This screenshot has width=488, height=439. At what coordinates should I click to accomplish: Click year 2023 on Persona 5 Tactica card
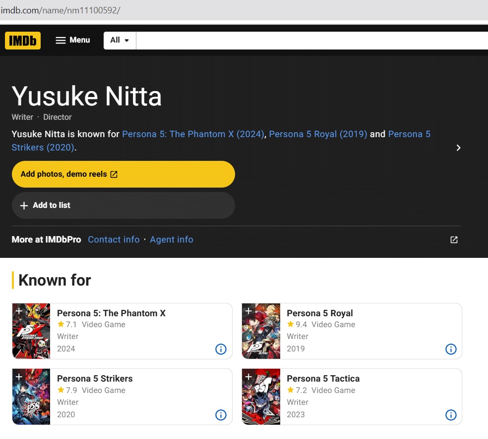point(296,414)
